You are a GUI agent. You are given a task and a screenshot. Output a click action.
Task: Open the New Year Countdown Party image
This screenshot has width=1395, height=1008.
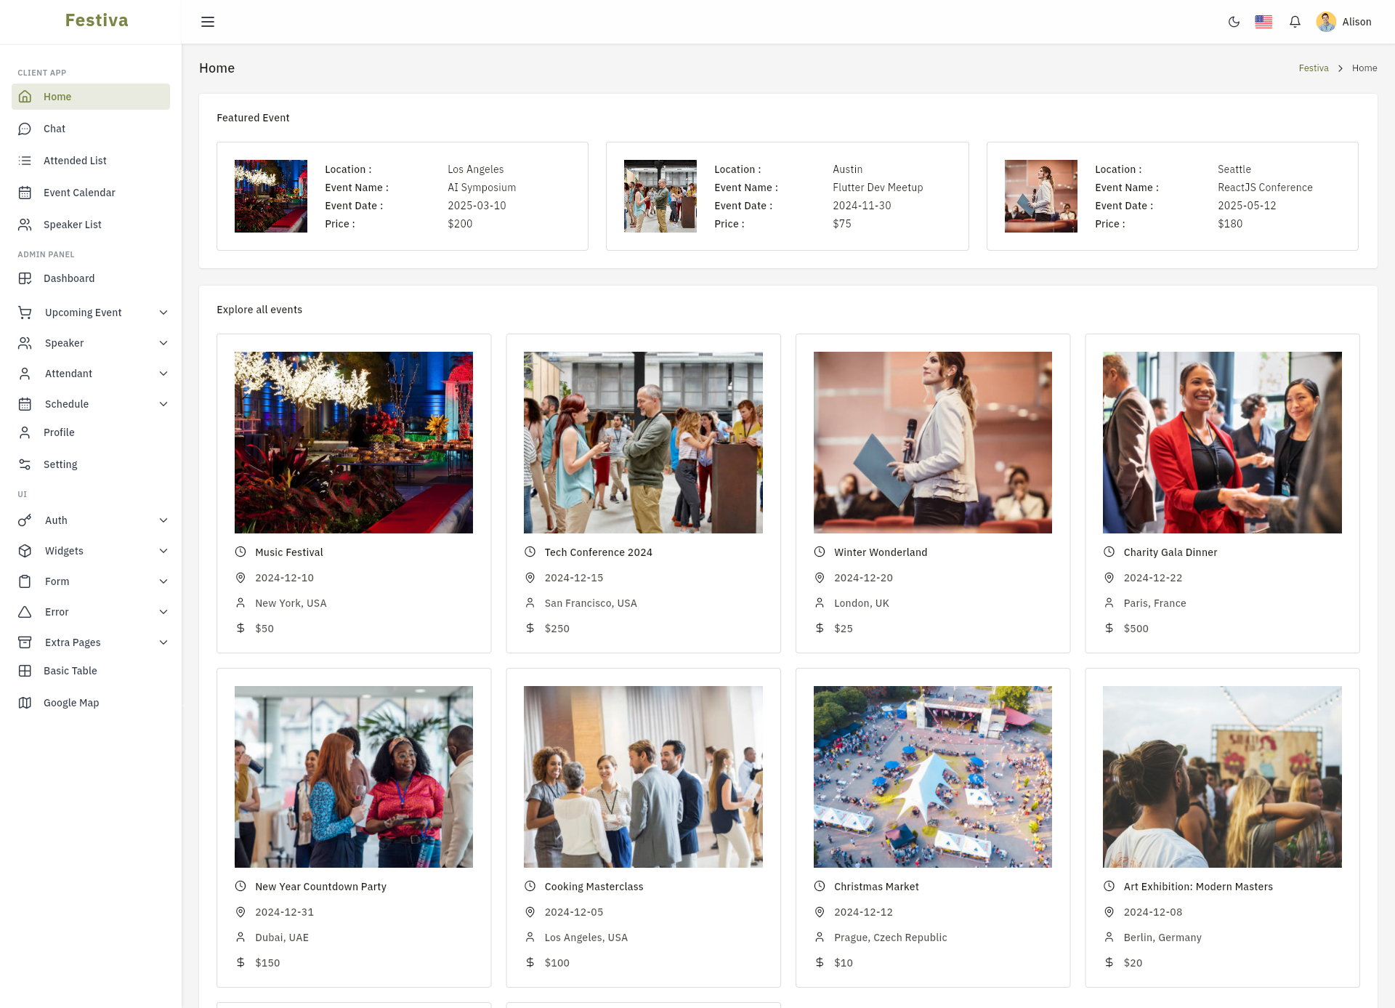click(354, 777)
